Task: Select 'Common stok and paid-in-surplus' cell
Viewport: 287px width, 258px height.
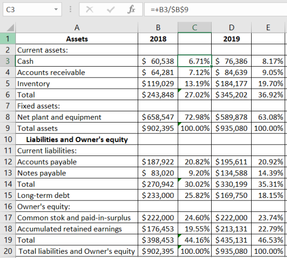Action: pyautogui.click(x=77, y=217)
